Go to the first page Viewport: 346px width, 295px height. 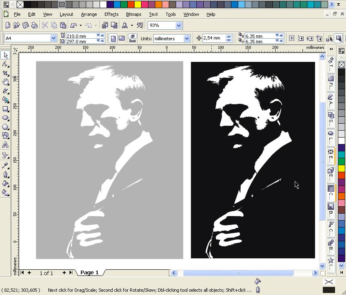pos(22,273)
